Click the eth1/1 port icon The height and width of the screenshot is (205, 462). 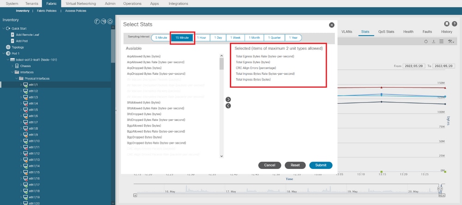click(x=25, y=84)
